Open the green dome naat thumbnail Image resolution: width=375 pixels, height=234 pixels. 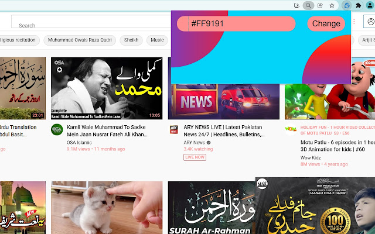click(x=23, y=208)
